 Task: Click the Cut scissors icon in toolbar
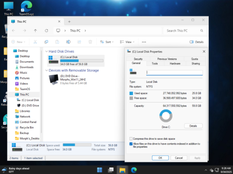coord(35,42)
